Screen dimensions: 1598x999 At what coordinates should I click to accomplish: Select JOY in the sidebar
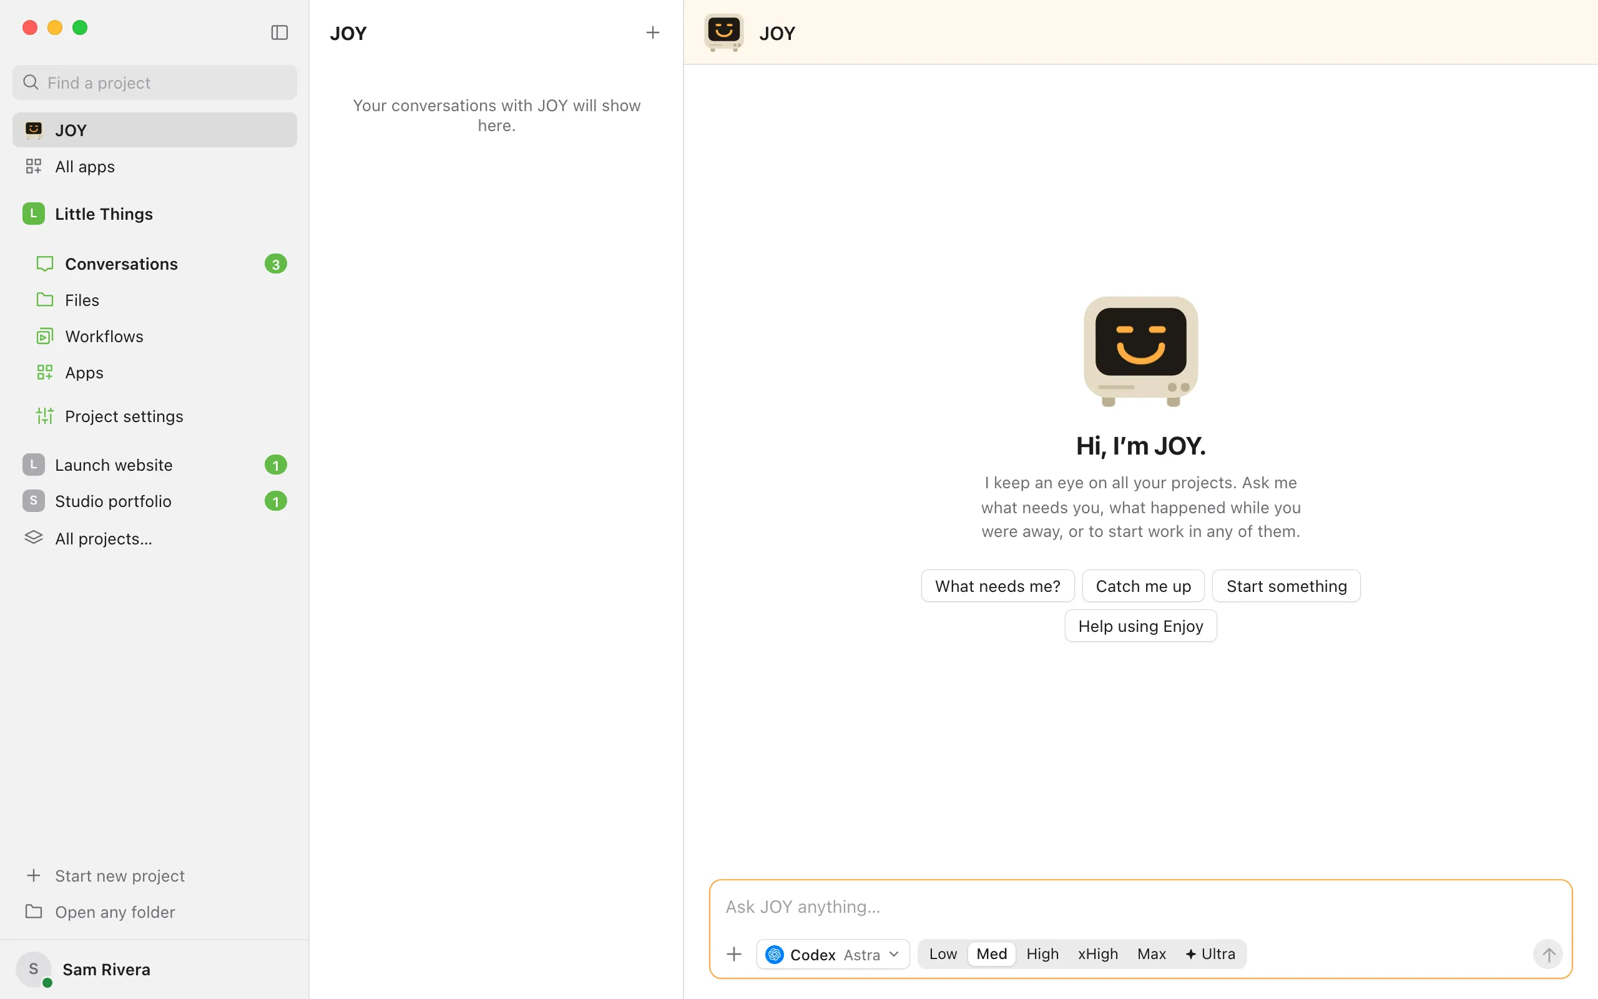(155, 129)
